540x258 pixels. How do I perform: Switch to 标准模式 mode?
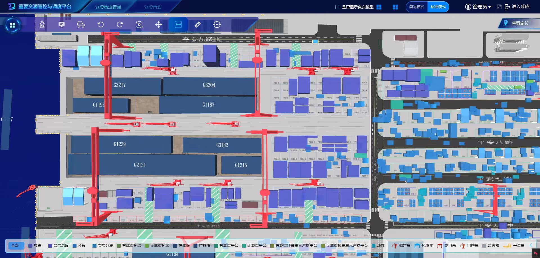coord(438,7)
